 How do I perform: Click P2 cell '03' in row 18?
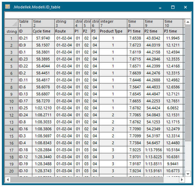87,157
